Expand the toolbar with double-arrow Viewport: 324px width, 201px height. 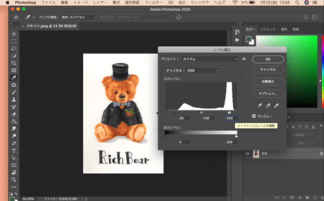click(x=11, y=24)
